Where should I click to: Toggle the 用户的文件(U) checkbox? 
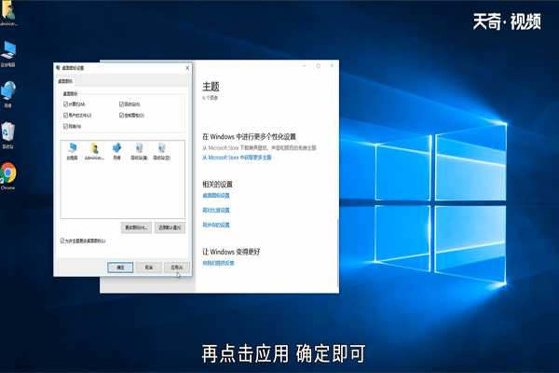coord(65,116)
